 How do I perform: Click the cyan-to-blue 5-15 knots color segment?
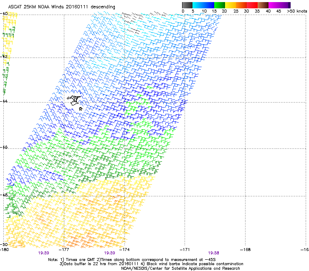(x=203, y=5)
